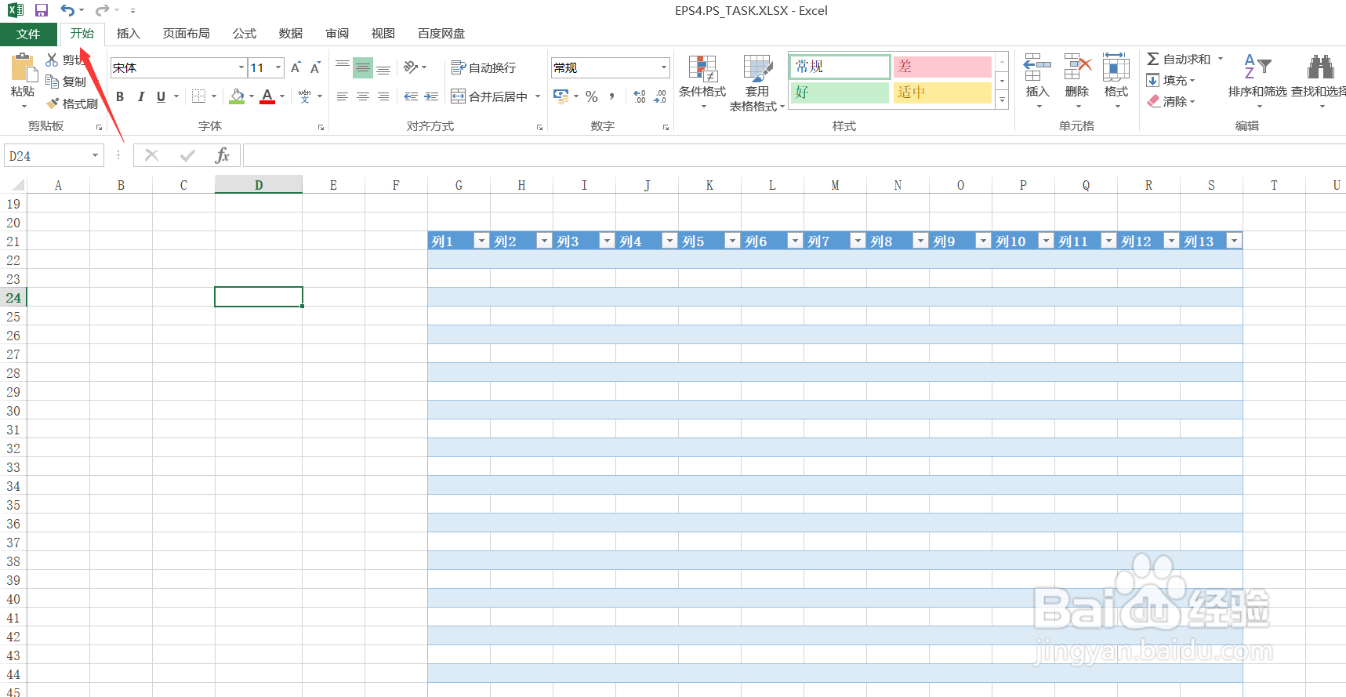The width and height of the screenshot is (1346, 697).
Task: Toggle center text horizontally
Action: click(x=363, y=96)
